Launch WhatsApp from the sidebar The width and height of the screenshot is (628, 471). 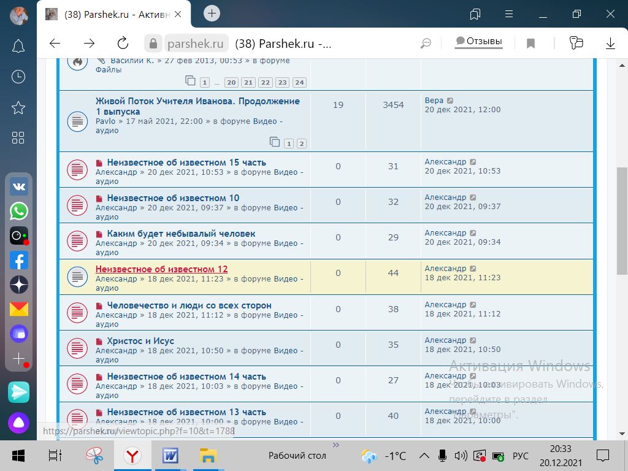tap(18, 212)
